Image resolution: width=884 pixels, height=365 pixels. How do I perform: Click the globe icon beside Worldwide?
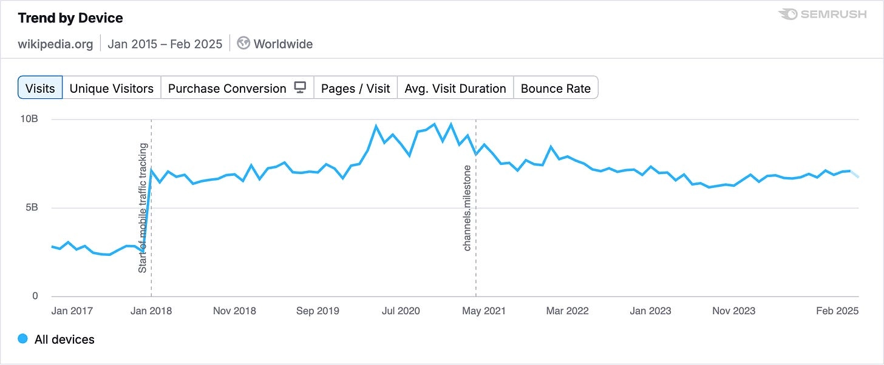click(x=243, y=44)
